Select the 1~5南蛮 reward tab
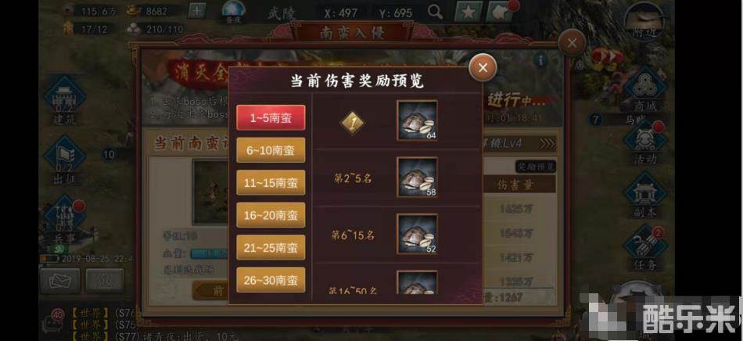 (x=271, y=117)
